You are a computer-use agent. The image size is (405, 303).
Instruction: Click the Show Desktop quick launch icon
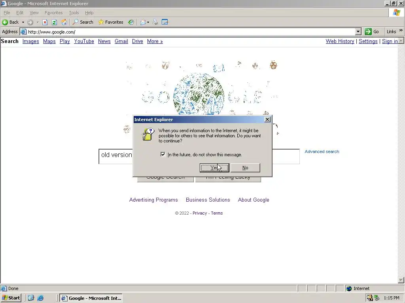pyautogui.click(x=31, y=298)
